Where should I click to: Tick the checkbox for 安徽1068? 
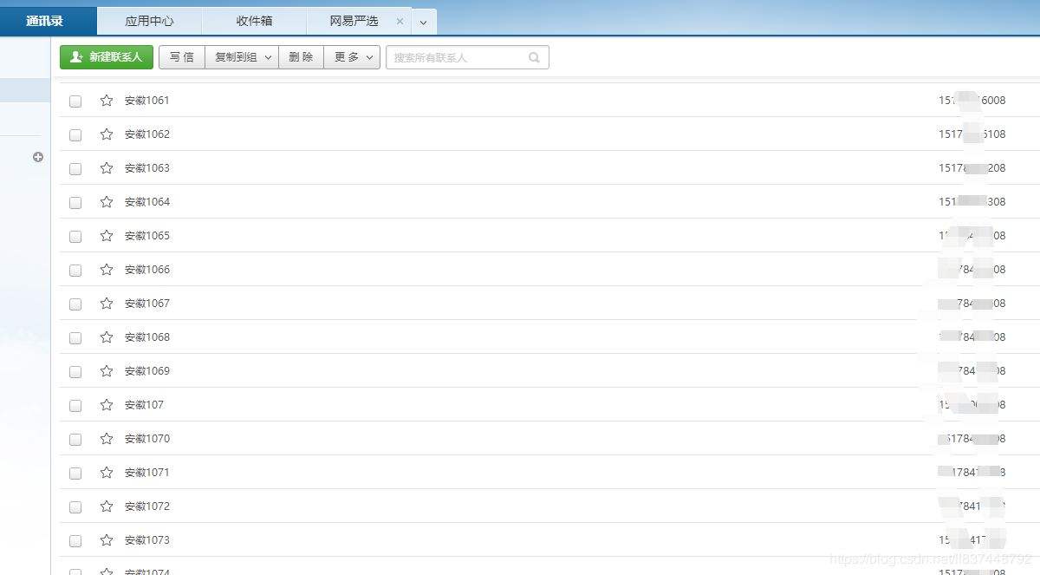click(x=75, y=338)
